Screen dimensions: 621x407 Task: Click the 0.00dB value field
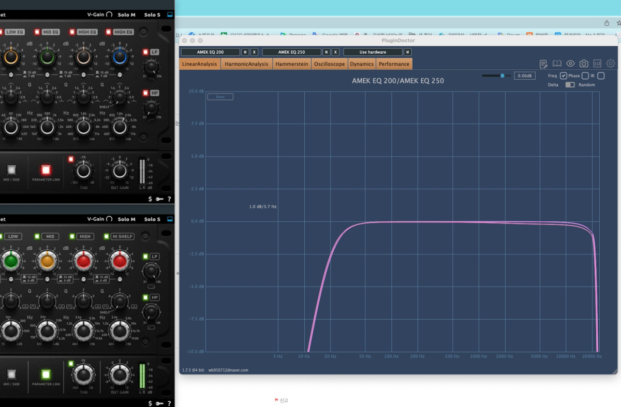click(x=525, y=76)
